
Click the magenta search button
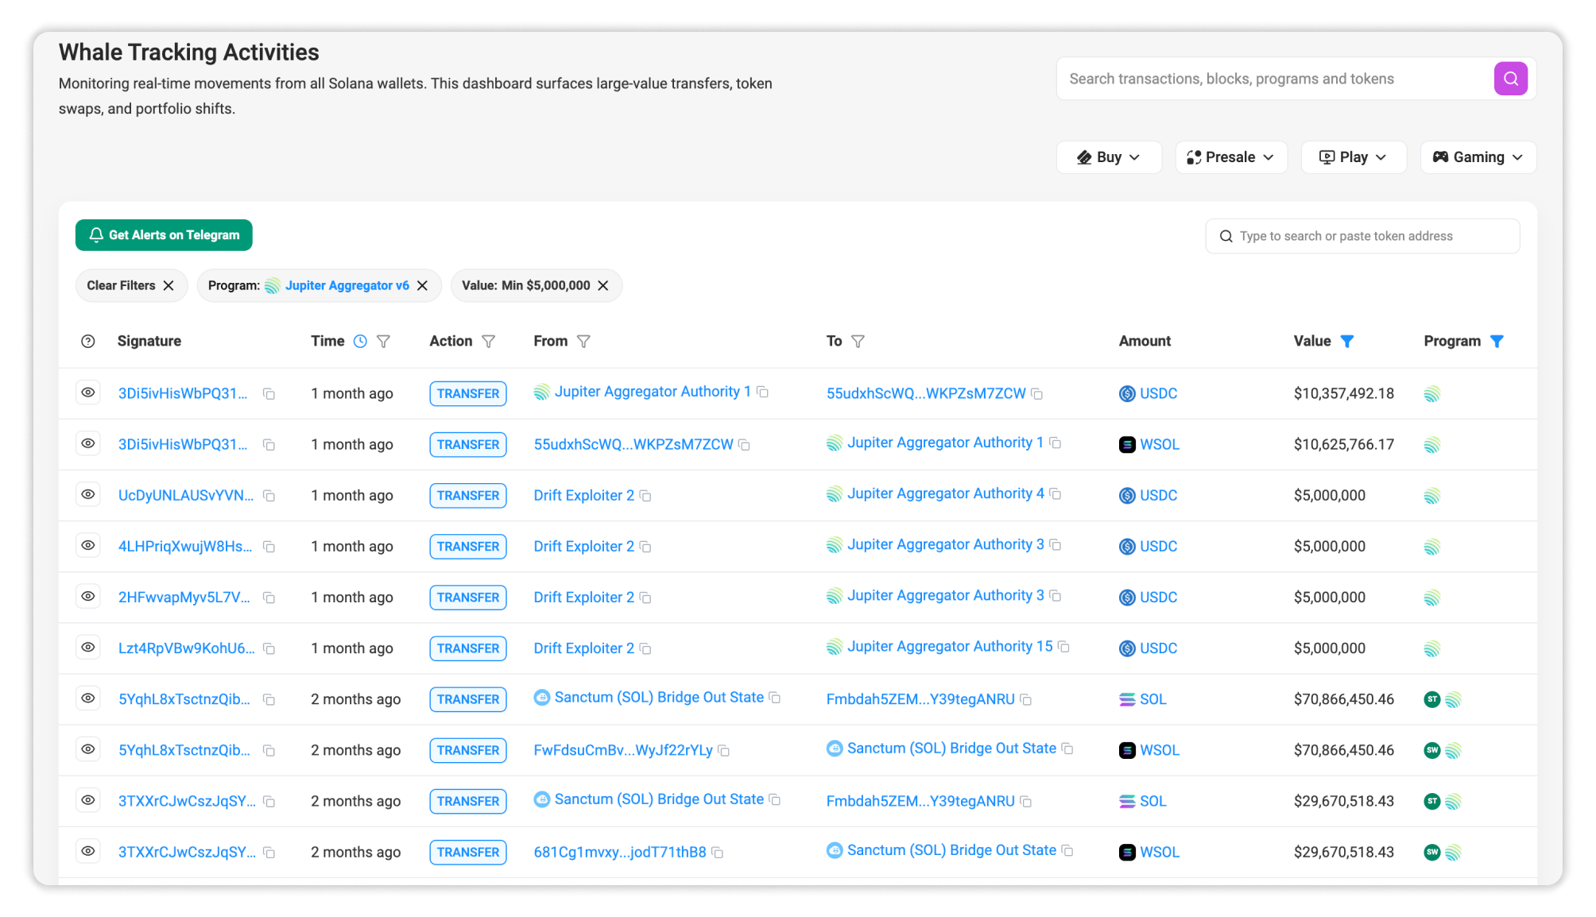click(1510, 79)
